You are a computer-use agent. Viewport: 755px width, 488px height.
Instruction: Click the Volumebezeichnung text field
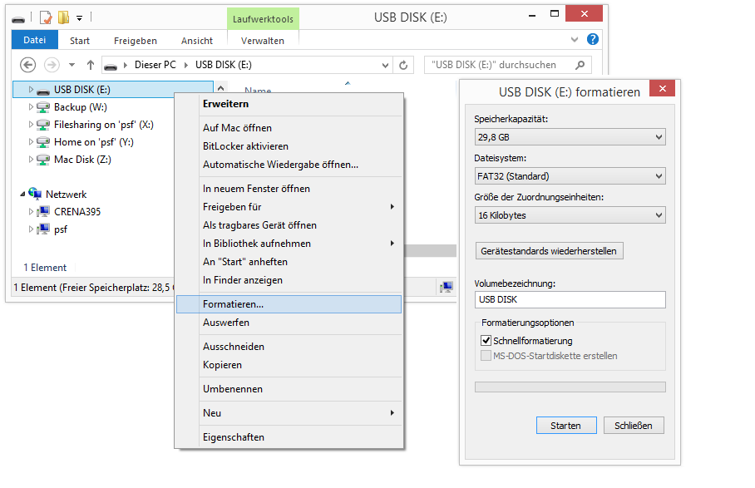(x=570, y=299)
